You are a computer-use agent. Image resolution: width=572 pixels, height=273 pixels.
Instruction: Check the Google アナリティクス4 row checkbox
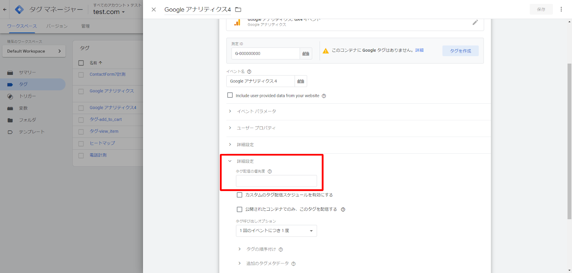point(81,108)
